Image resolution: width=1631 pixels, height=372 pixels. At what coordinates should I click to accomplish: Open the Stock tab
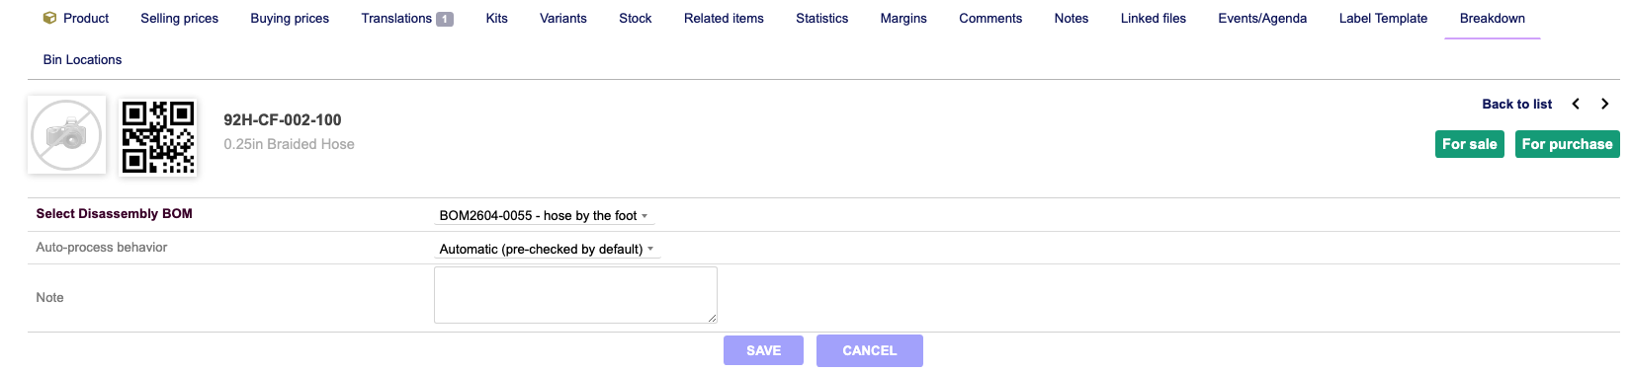[x=635, y=18]
